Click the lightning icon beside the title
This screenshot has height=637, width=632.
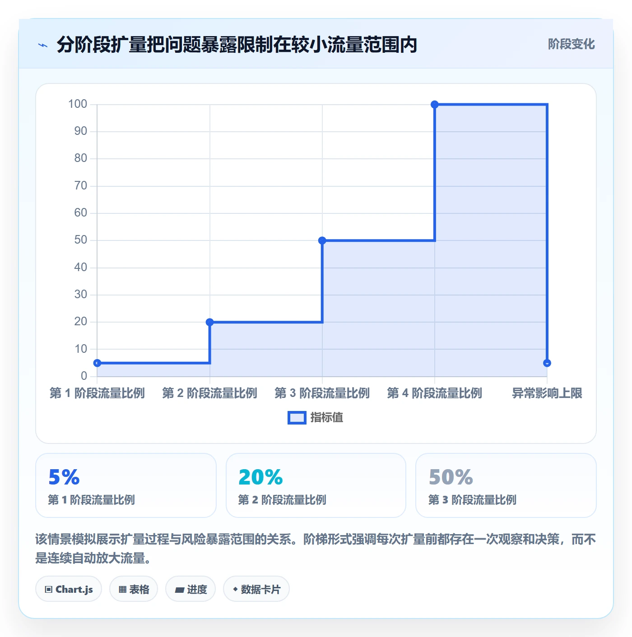43,45
